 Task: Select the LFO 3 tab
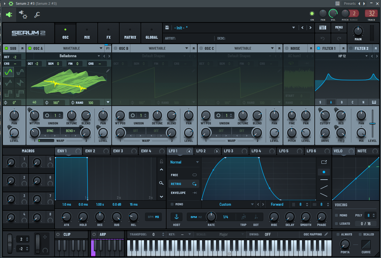click(235, 151)
